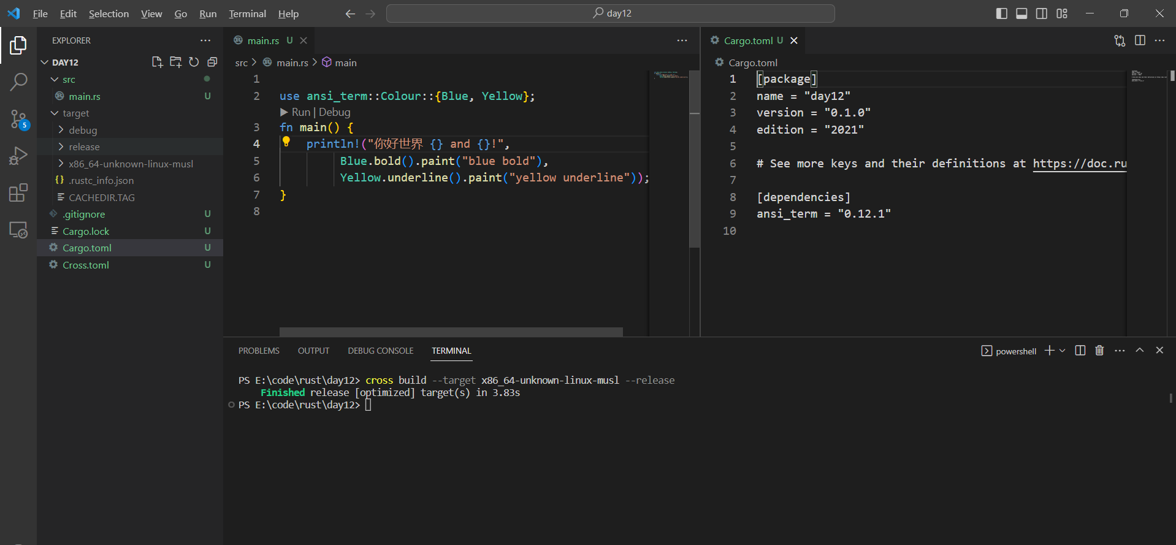This screenshot has width=1176, height=545.
Task: Open the Search view in activity bar
Action: pyautogui.click(x=18, y=82)
